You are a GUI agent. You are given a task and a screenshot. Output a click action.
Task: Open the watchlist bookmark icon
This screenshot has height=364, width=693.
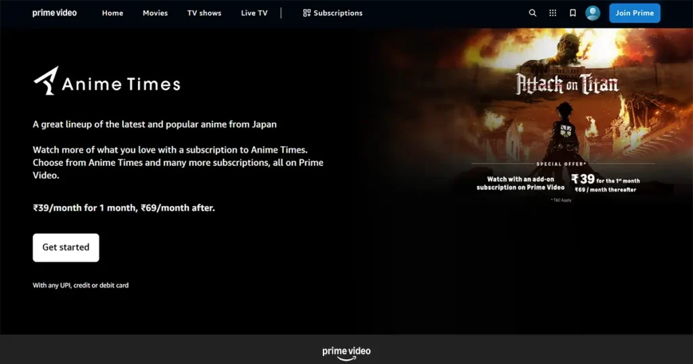tap(573, 14)
